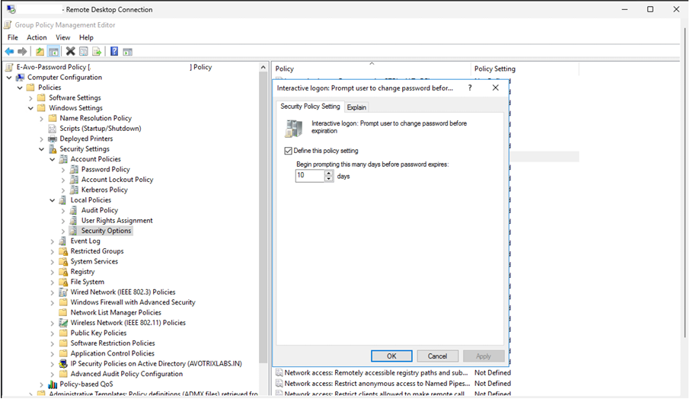Click the Properties toolbar icon
The image size is (690, 402).
83,52
